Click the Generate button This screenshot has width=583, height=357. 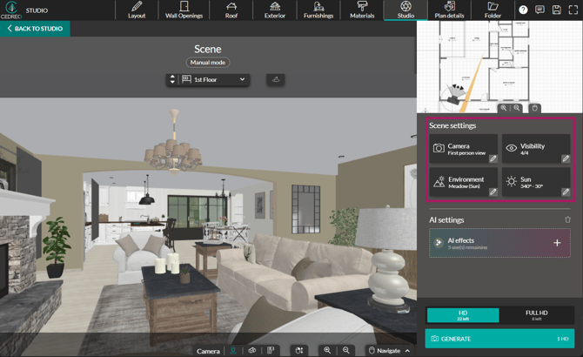click(499, 339)
